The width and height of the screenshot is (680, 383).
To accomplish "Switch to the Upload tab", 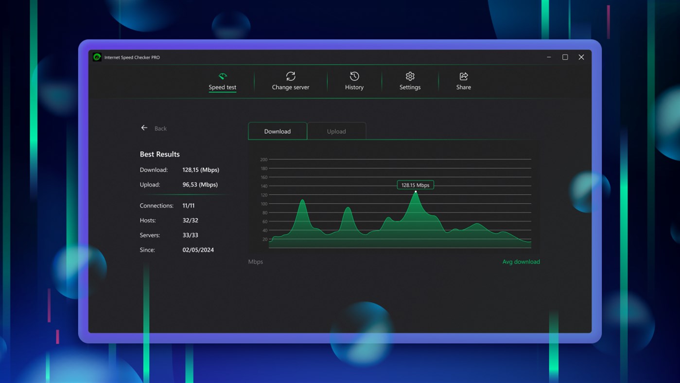I will [336, 131].
